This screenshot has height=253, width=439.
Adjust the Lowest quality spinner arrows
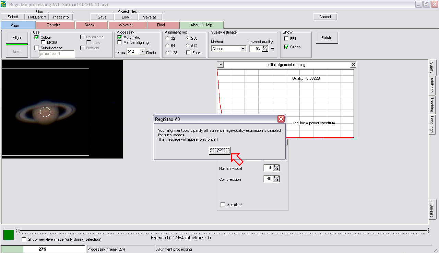pyautogui.click(x=265, y=49)
